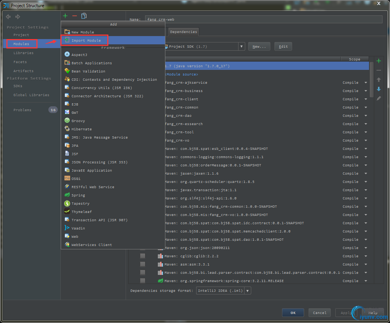
Task: Open Libraries settings section
Action: [x=23, y=53]
